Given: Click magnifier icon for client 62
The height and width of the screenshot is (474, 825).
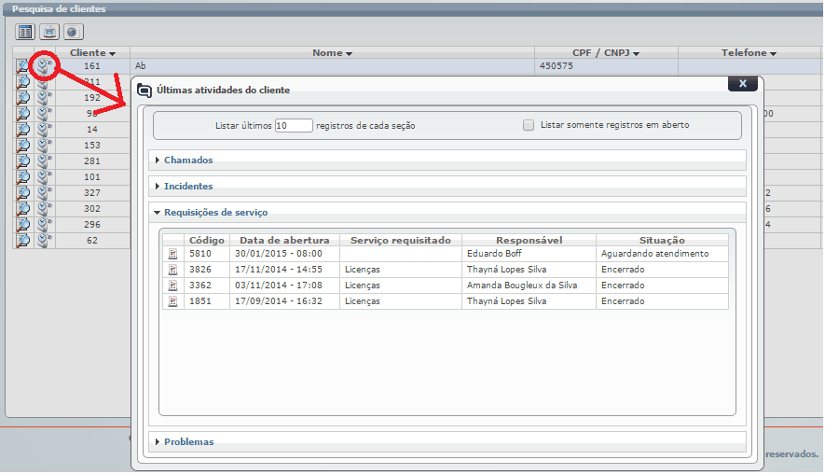Looking at the screenshot, I should point(22,241).
